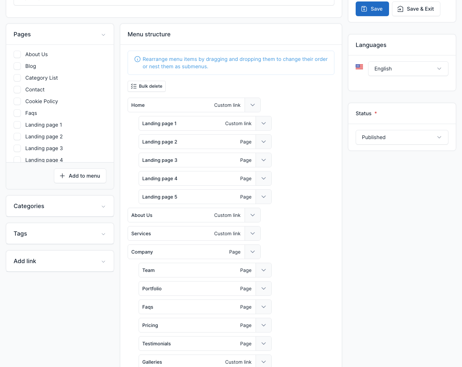Select the Team submenu item
This screenshot has height=367, width=462.
click(x=197, y=270)
